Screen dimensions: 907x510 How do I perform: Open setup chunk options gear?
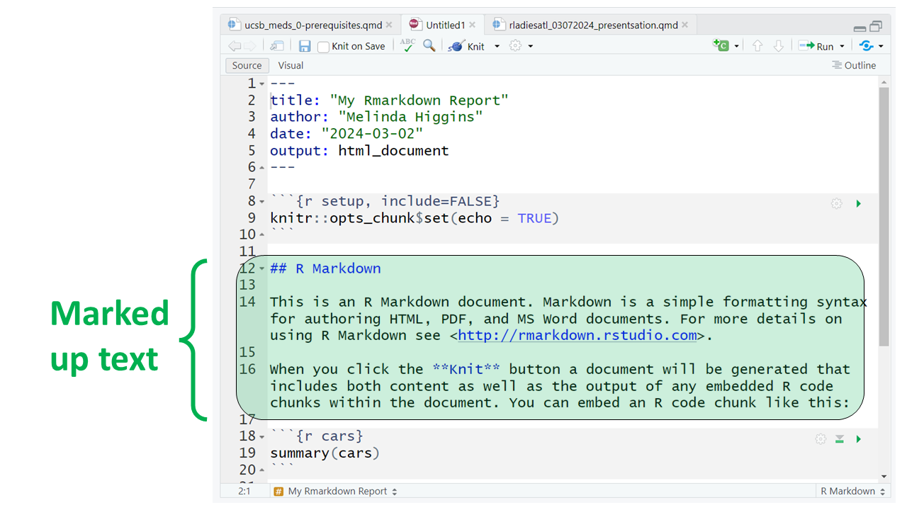point(837,204)
